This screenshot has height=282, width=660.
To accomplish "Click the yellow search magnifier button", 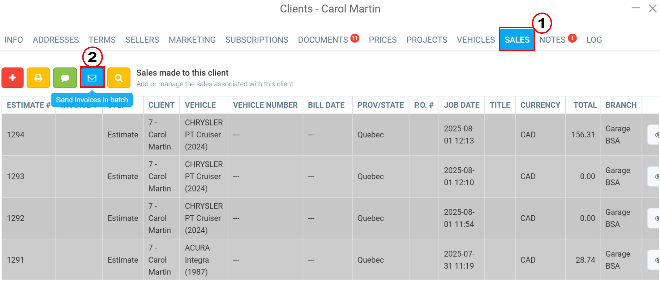I will pyautogui.click(x=118, y=78).
